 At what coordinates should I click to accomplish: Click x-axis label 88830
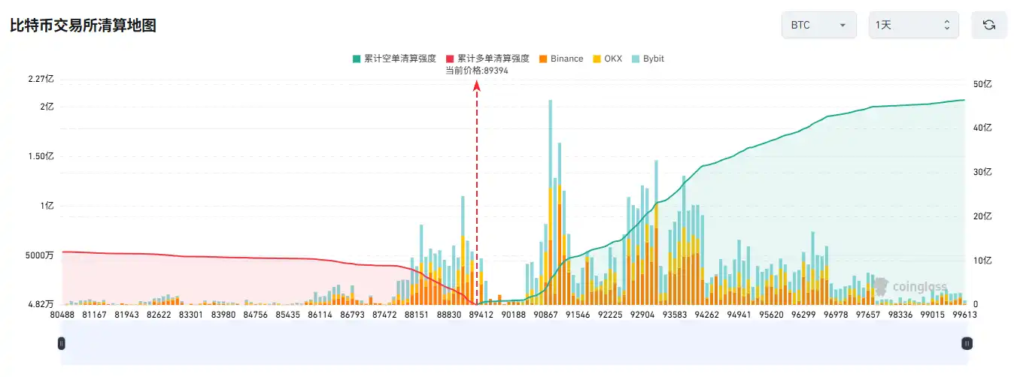[x=449, y=316]
